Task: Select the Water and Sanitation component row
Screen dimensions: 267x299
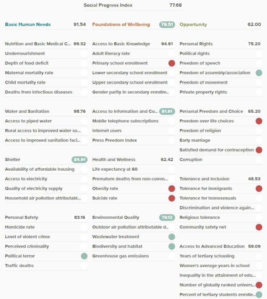Action: coord(46,111)
